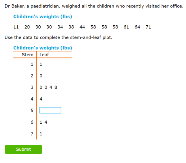Click the leaves "1 4" for stem 6
Viewport: 186px width, 163px height.
[x=43, y=122]
